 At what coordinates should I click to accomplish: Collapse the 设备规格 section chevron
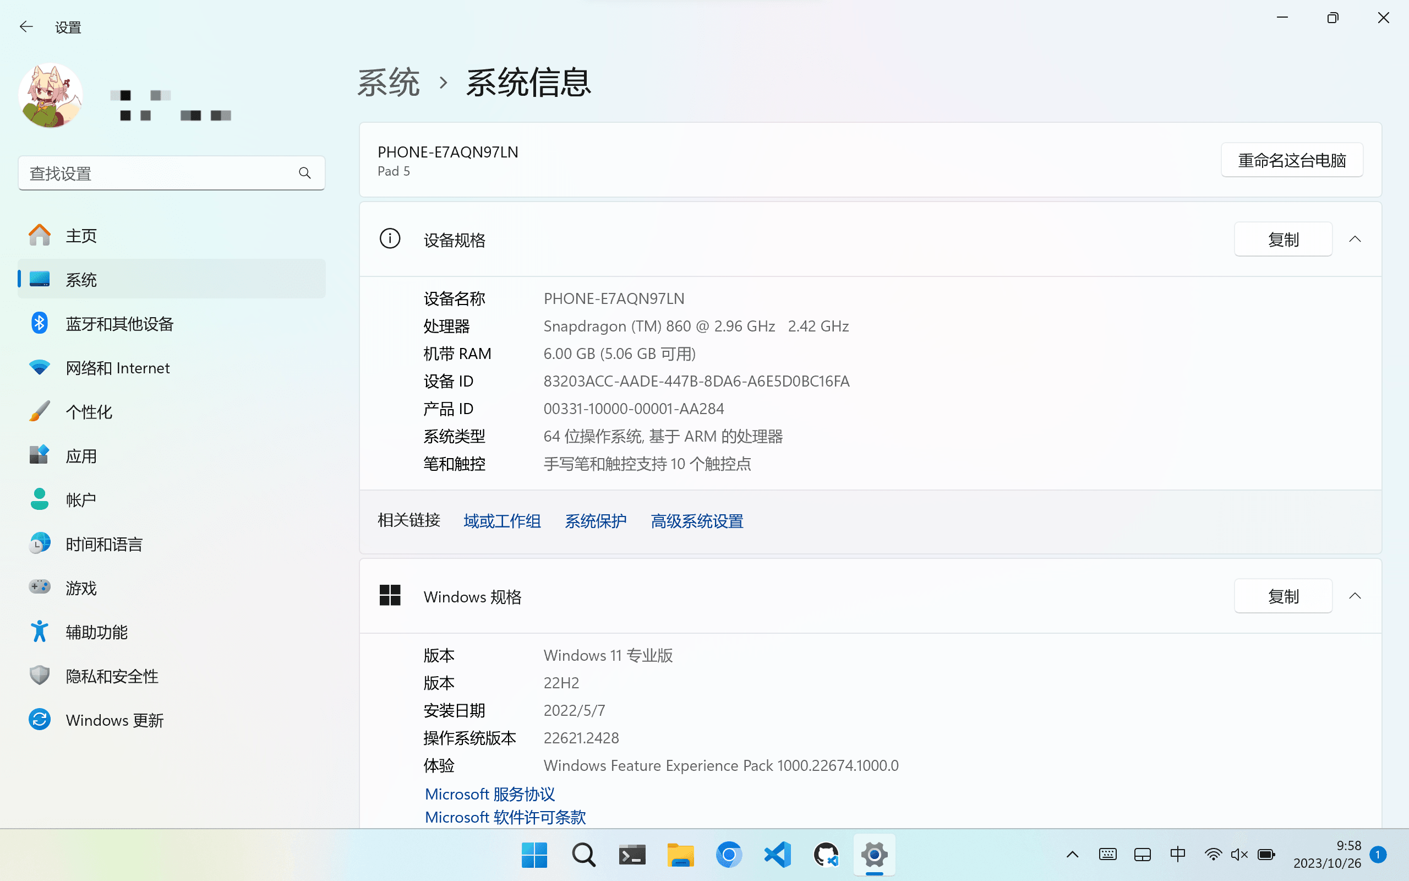tap(1355, 240)
